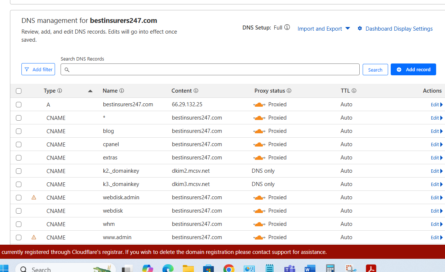Open Microsoft Word from taskbar
The height and width of the screenshot is (272, 445).
click(310, 269)
